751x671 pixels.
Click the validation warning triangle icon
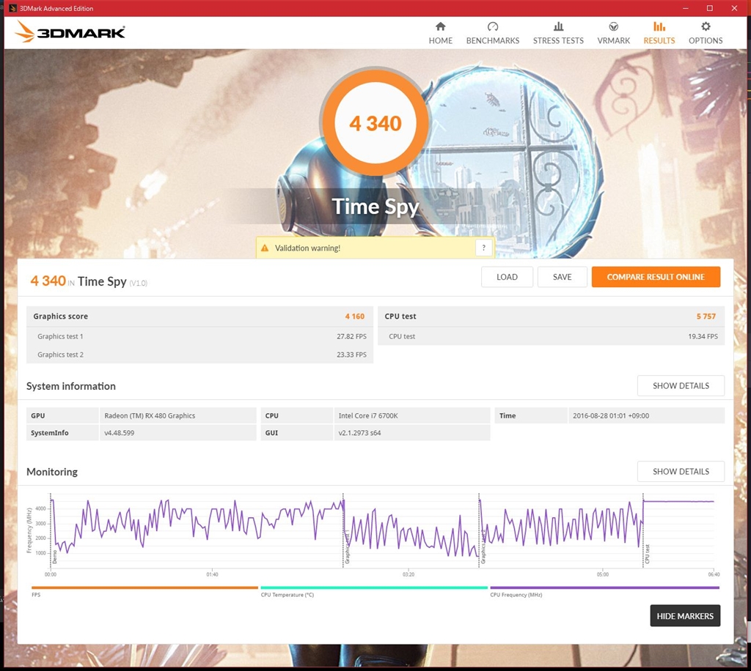coord(264,248)
